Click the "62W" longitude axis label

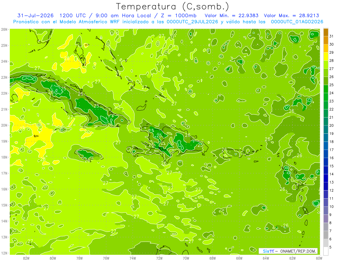pos(292,258)
